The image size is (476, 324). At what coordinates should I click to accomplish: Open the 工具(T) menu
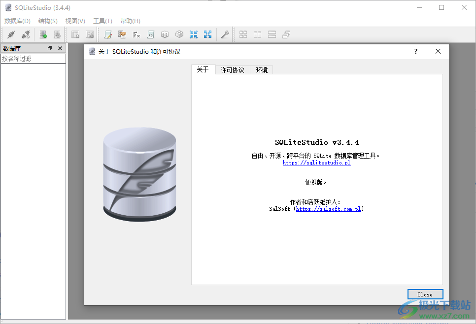102,21
